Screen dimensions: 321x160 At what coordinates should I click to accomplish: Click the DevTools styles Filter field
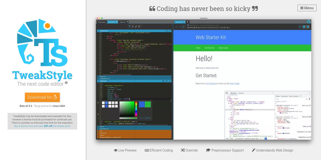pyautogui.click(x=290, y=99)
